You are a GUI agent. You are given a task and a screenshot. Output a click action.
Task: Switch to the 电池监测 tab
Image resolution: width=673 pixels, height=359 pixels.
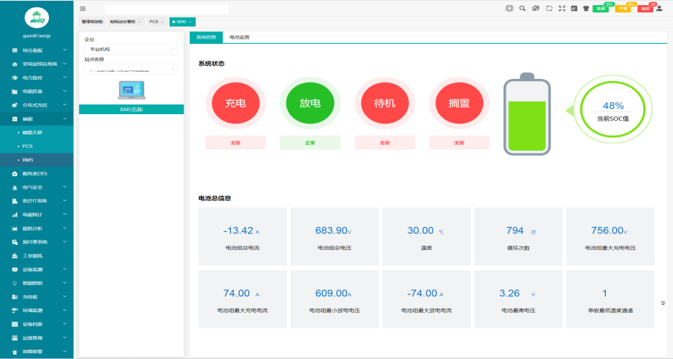(x=239, y=37)
